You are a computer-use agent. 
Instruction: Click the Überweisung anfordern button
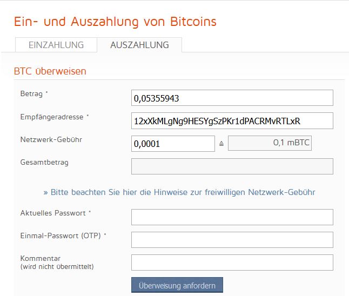click(177, 285)
